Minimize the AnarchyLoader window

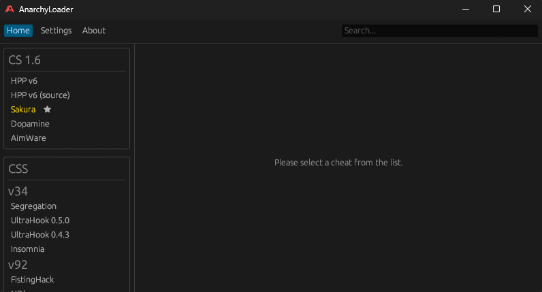click(x=466, y=10)
